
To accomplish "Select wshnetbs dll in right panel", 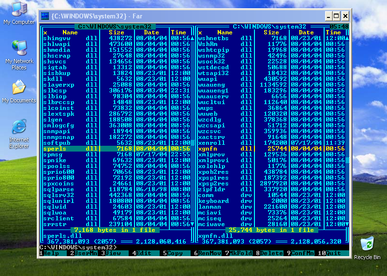I will [271, 38].
